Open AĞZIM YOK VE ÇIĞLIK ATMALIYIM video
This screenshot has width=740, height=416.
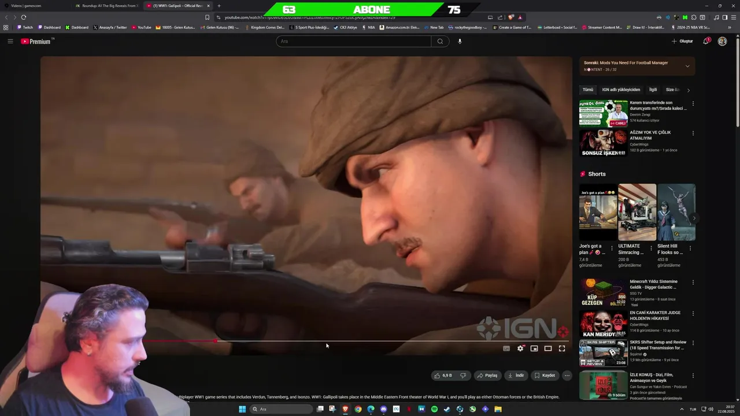coord(604,143)
